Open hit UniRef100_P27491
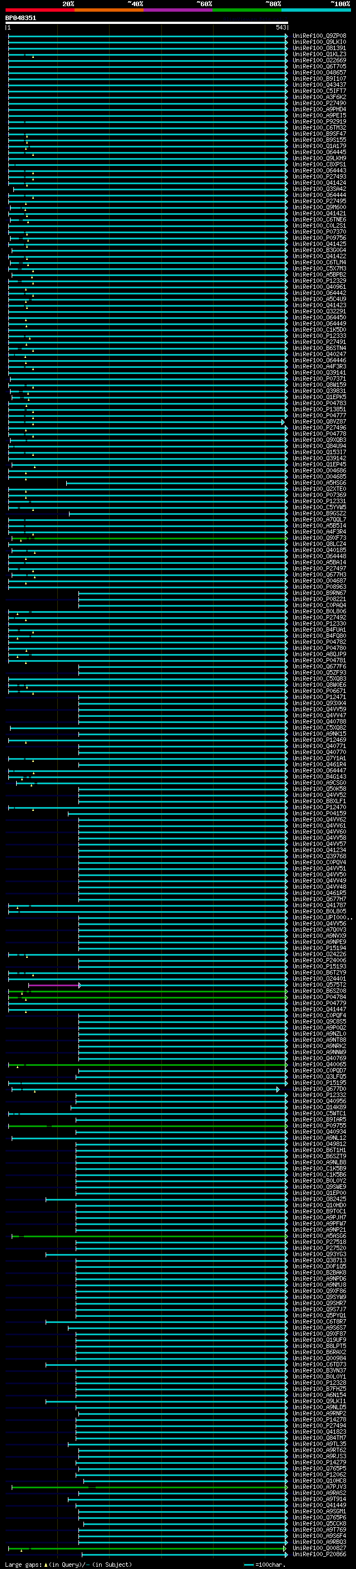Image resolution: width=356 pixels, height=1569 pixels. click(319, 342)
